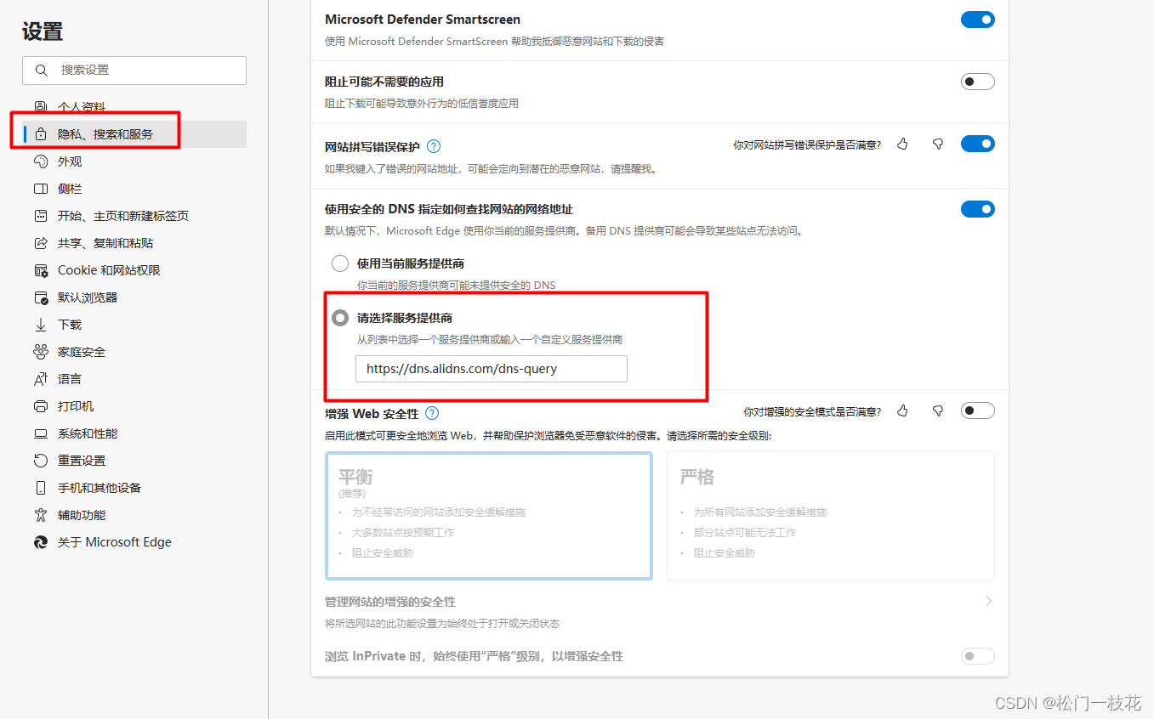Viewport: 1154px width, 719px height.
Task: Open 隐私、搜索和服务 settings page
Action: (x=134, y=134)
